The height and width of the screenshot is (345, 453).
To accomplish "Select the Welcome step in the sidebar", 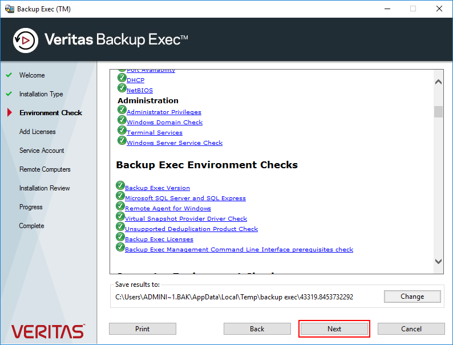I will click(x=32, y=75).
